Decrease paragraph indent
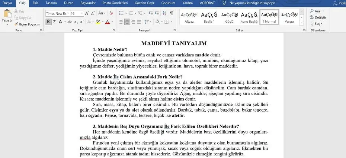This screenshot has width=346, height=158. click(x=151, y=13)
